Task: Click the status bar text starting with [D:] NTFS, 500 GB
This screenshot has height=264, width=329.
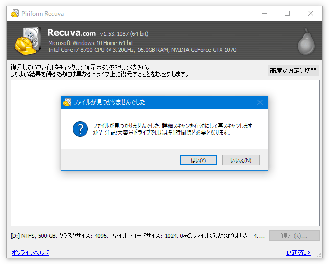Action: [137, 236]
